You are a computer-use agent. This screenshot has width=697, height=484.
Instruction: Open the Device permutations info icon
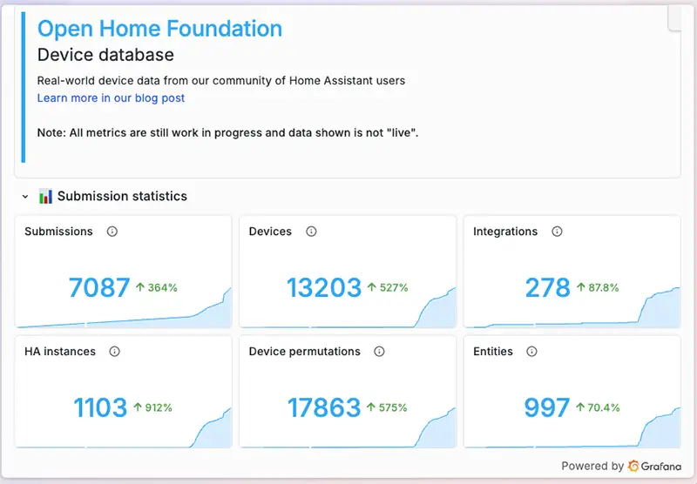tap(379, 351)
